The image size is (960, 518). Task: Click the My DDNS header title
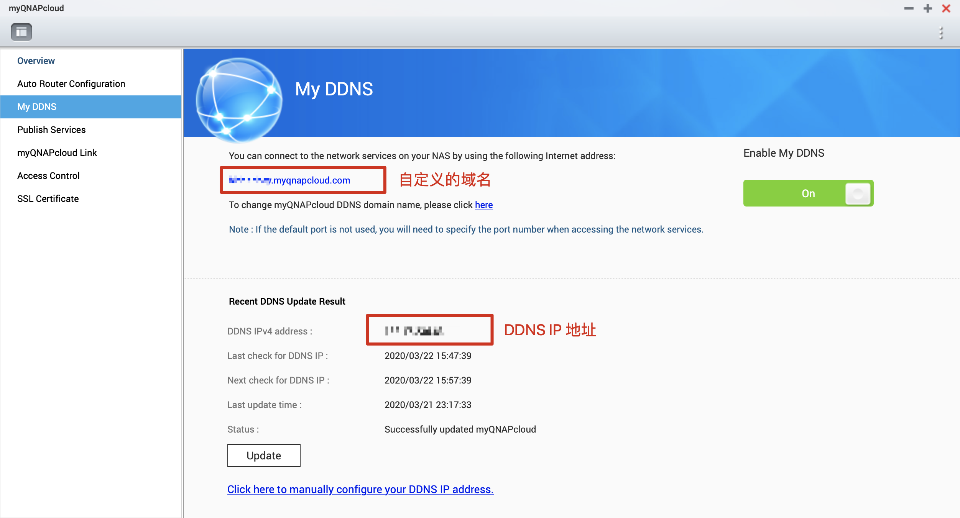coord(334,89)
